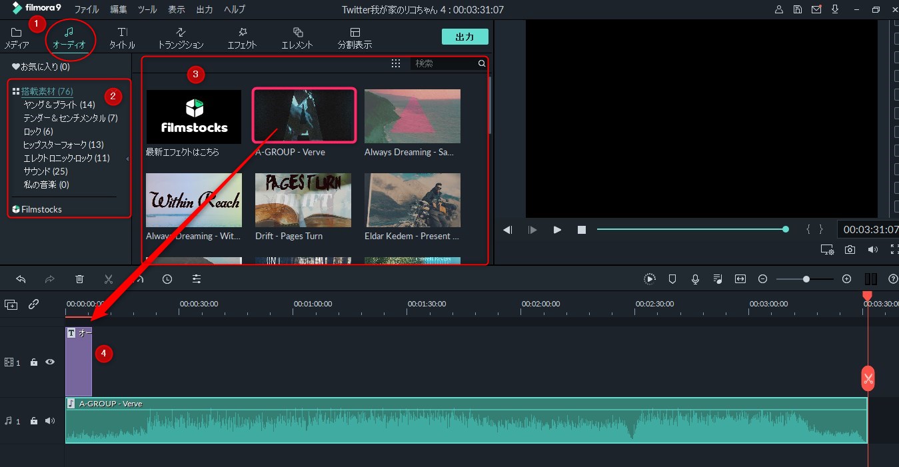899x467 pixels.
Task: Delete selected clip with trash icon
Action: [x=79, y=279]
